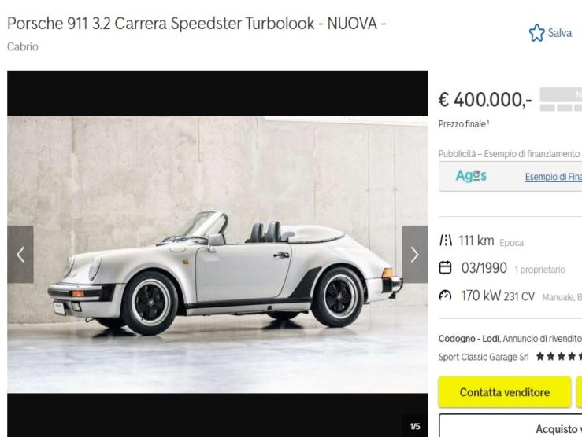This screenshot has width=582, height=437.
Task: Click the star Salva icon
Action: [x=536, y=32]
